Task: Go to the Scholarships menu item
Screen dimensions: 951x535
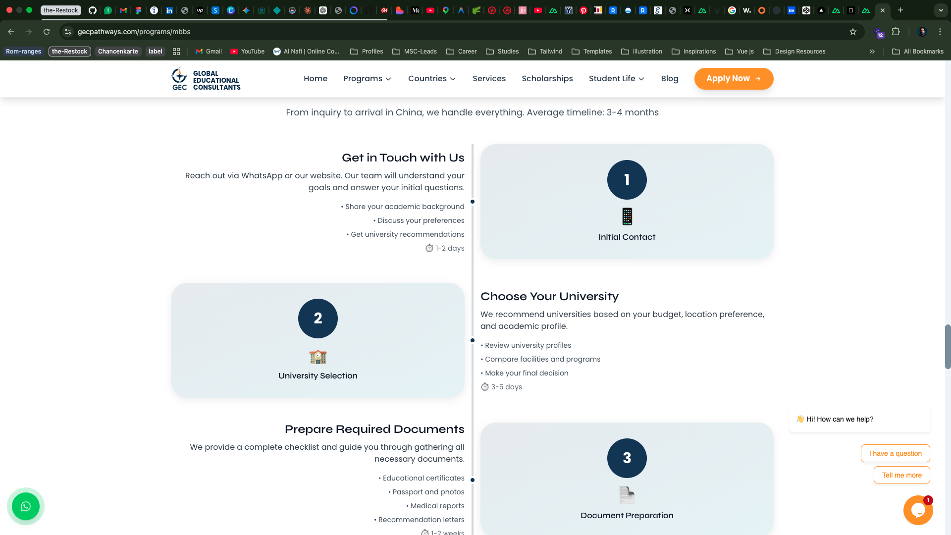Action: [x=547, y=79]
